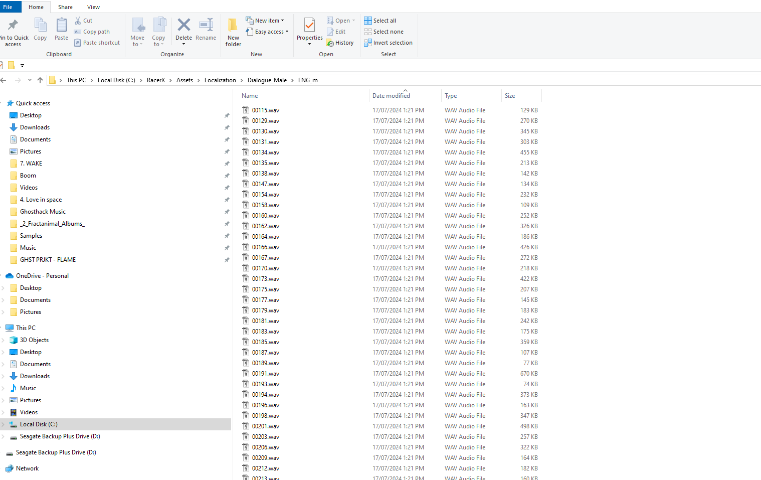Select the file 00134.wav
Screen dimensions: 761x480
click(266, 152)
